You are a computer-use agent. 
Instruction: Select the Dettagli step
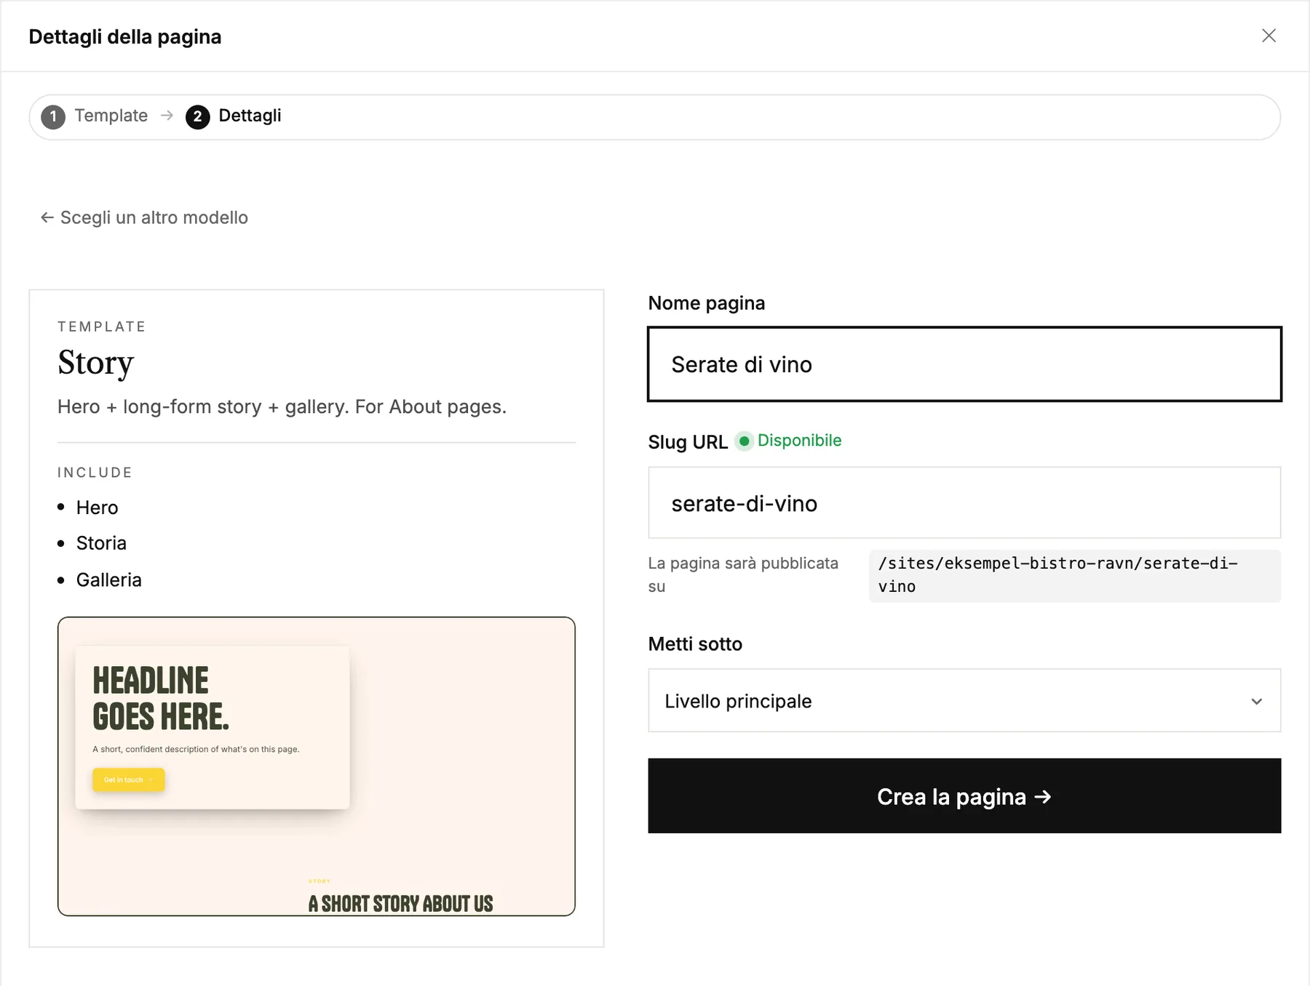tap(234, 116)
